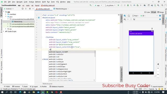Click the 4 spaces indent indicator
This screenshot has width=167, height=94.
151,89
